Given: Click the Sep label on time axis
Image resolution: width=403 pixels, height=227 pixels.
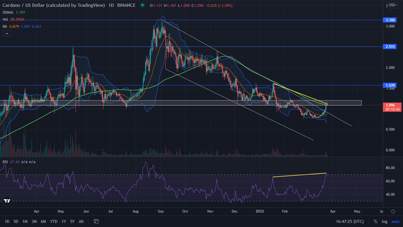Looking at the screenshot, I should (161, 211).
